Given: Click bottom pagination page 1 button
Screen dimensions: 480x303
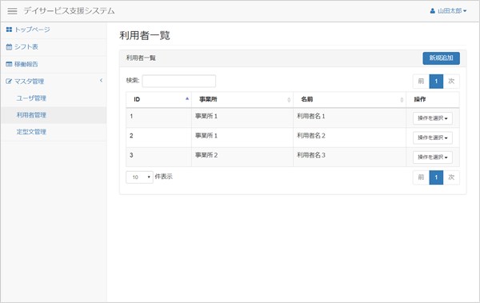Looking at the screenshot, I should point(436,177).
